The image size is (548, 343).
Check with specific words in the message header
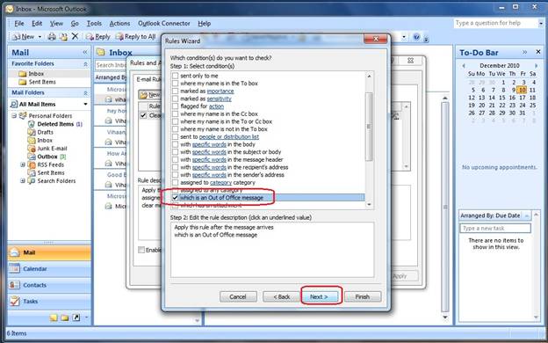(x=175, y=159)
